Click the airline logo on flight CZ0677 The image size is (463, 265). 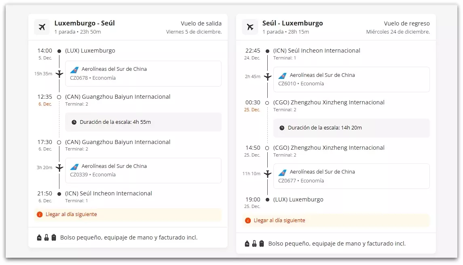point(282,172)
